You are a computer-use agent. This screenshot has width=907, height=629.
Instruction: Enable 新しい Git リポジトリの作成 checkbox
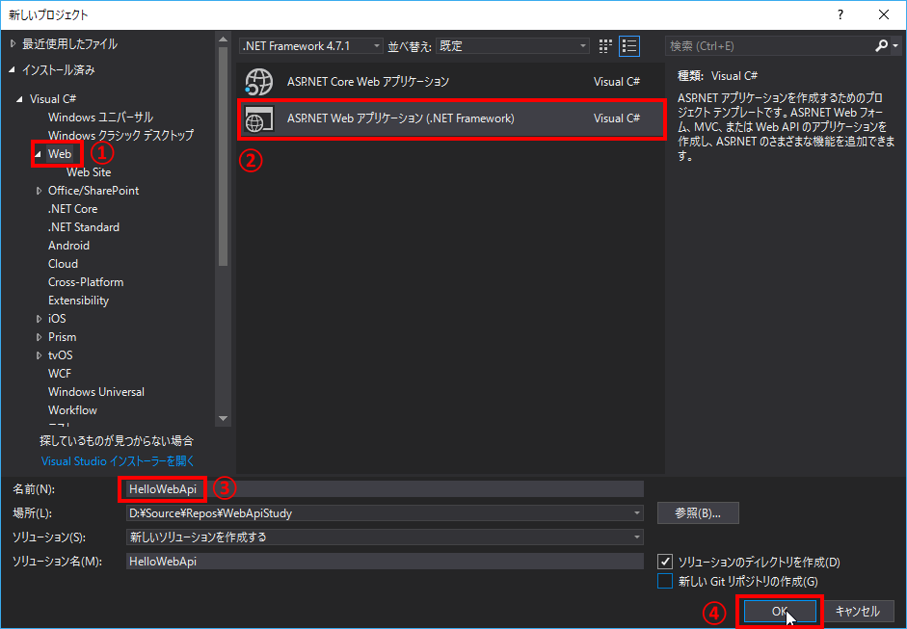click(x=665, y=581)
